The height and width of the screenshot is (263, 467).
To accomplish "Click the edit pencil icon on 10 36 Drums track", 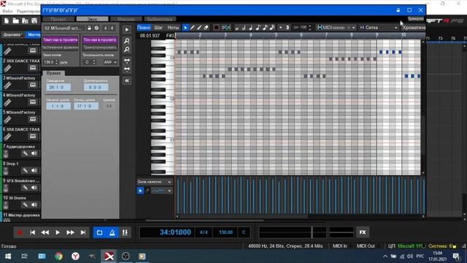I will [26, 205].
